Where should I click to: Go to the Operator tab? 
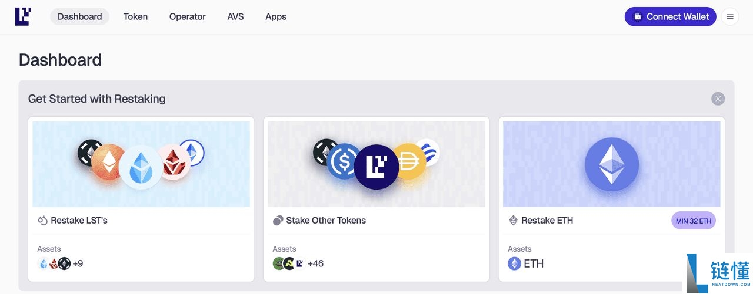pos(187,17)
